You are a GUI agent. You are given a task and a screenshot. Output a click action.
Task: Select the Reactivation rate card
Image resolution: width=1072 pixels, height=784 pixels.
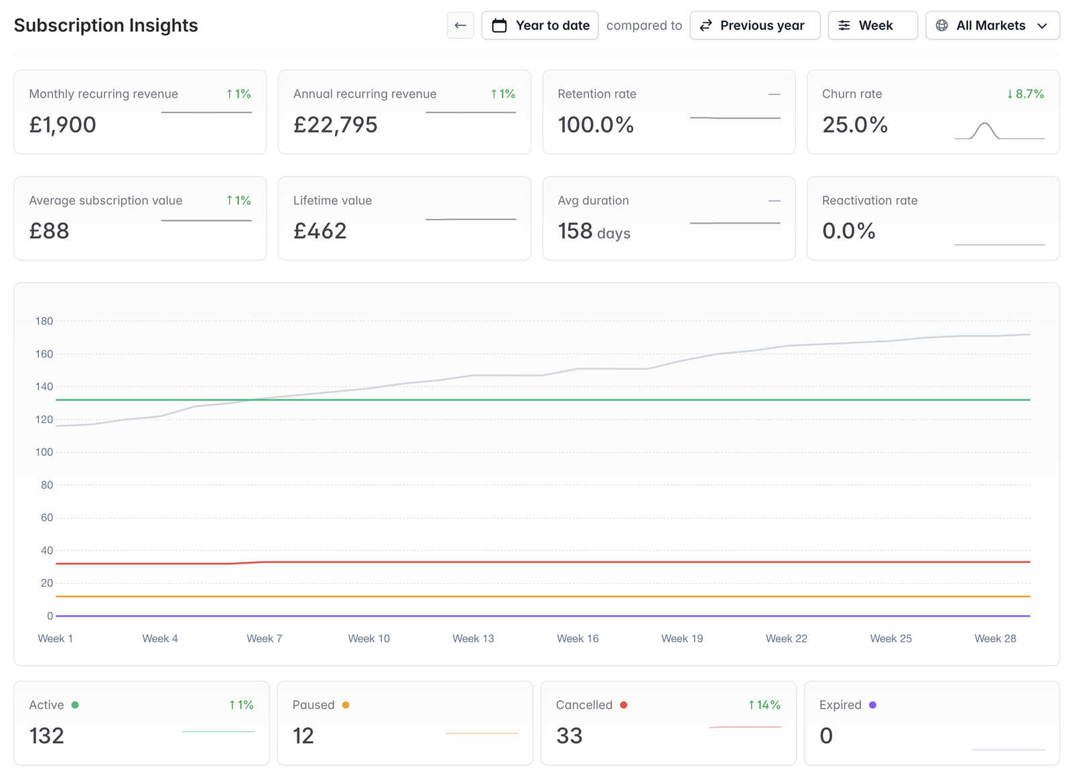[933, 218]
